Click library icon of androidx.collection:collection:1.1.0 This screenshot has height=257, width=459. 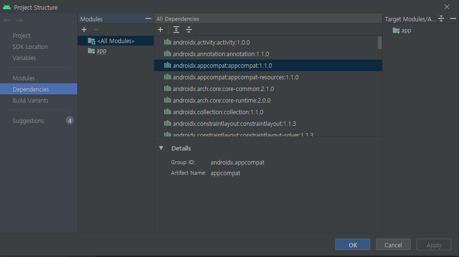pos(168,112)
